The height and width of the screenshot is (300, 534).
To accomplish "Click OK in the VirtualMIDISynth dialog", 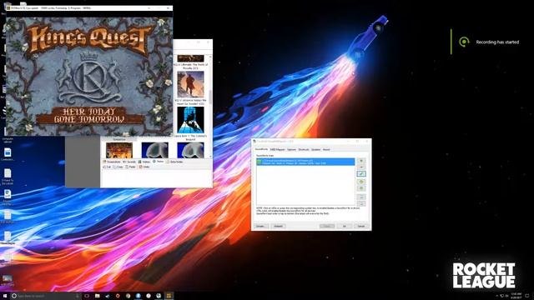I will tap(345, 226).
